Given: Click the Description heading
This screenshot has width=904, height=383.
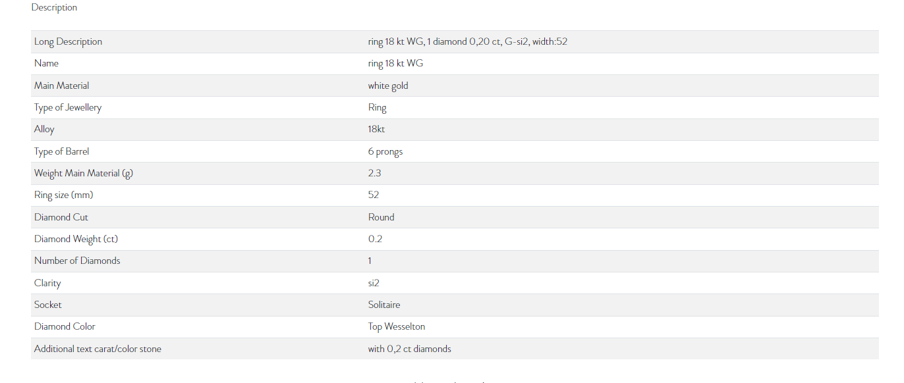Looking at the screenshot, I should coord(54,7).
